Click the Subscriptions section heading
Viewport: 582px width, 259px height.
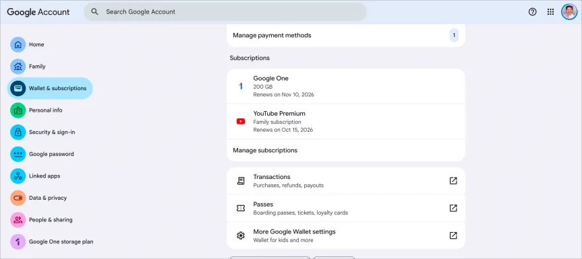tap(250, 58)
